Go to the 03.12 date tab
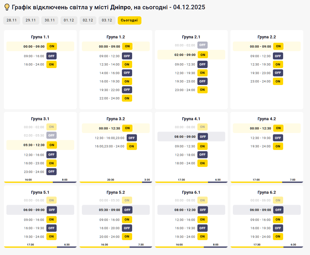 [x=107, y=20]
